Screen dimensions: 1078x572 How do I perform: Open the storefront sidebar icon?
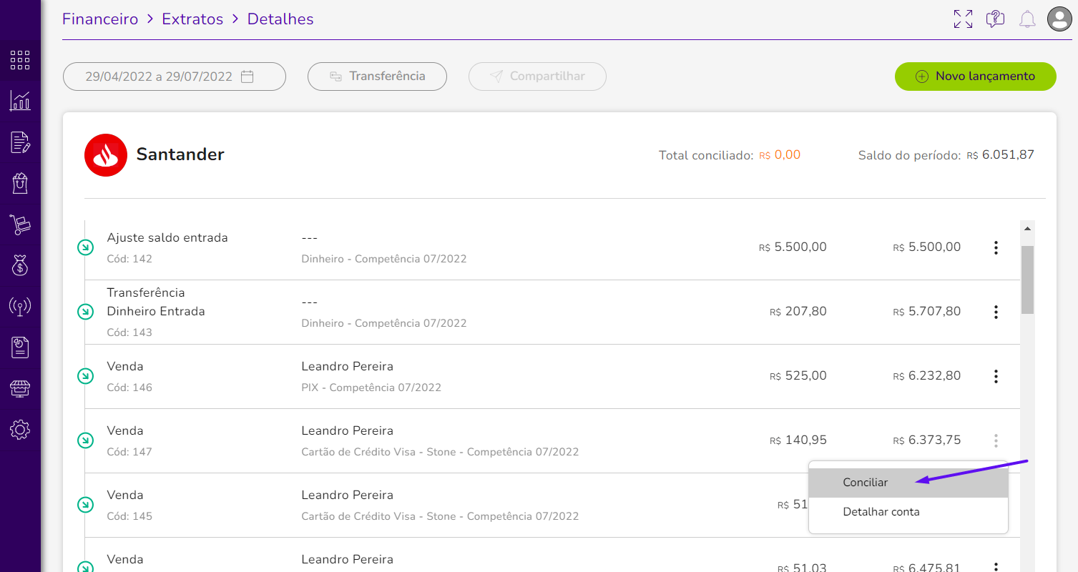click(20, 389)
